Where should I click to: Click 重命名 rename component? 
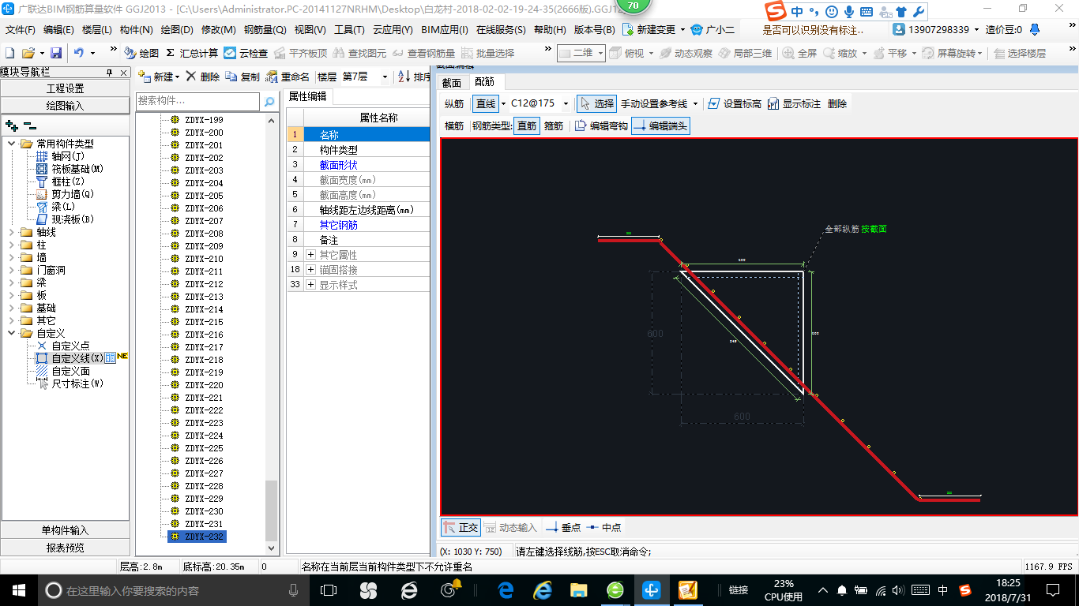coord(288,77)
